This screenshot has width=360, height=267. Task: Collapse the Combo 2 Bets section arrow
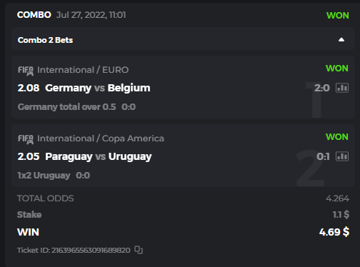[341, 40]
